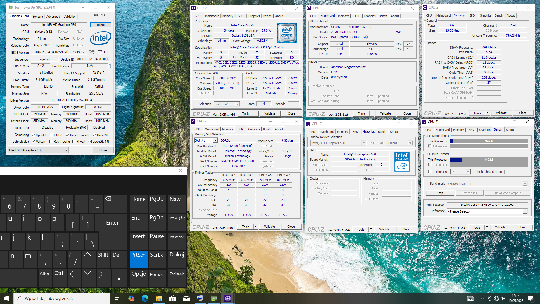Expand the Please Select reference dropdown
This screenshot has height=304, width=540.
[x=525, y=211]
